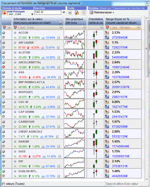This screenshot has width=150, height=187.
Task: Toggle the upper grey marker on DANONE row
Action: 3,141
